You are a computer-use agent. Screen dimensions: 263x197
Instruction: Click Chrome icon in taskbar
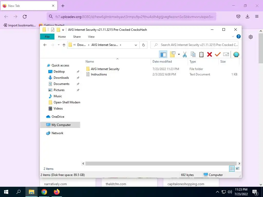44,192
